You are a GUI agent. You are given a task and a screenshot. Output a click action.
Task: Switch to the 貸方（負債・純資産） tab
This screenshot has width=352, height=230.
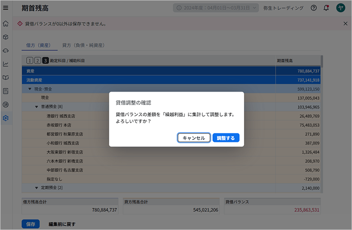point(83,45)
